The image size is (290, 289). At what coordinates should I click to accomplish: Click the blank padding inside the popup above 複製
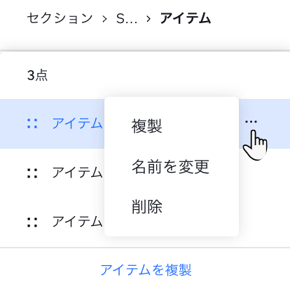tap(172, 107)
